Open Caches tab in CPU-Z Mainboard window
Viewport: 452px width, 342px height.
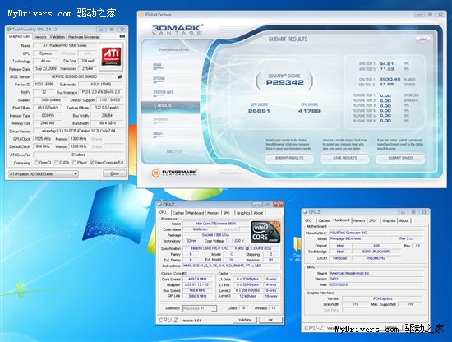(324, 220)
